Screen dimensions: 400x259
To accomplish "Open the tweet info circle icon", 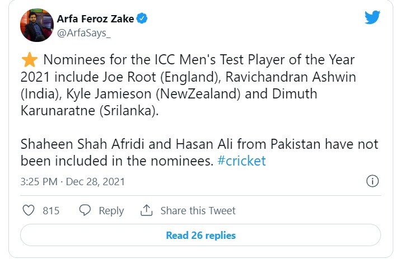I will tap(373, 181).
